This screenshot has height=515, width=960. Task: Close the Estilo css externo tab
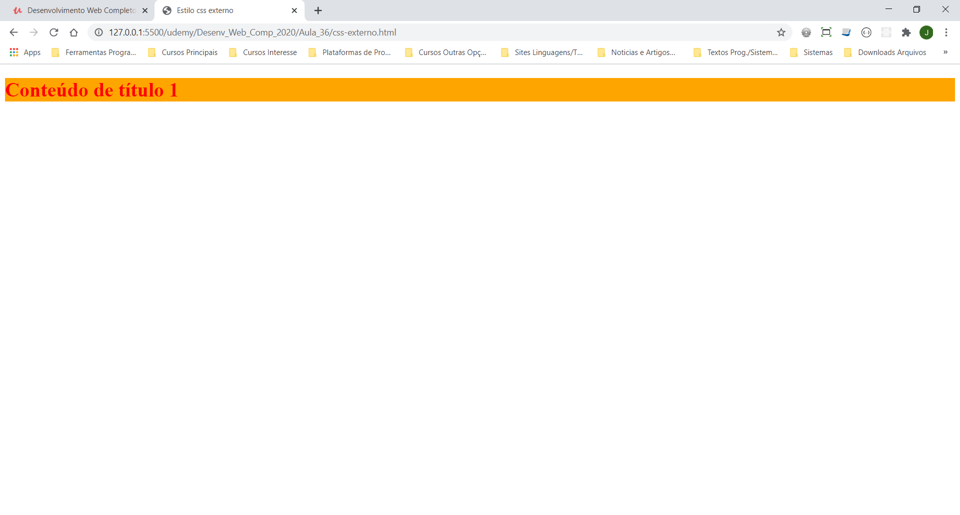[294, 10]
